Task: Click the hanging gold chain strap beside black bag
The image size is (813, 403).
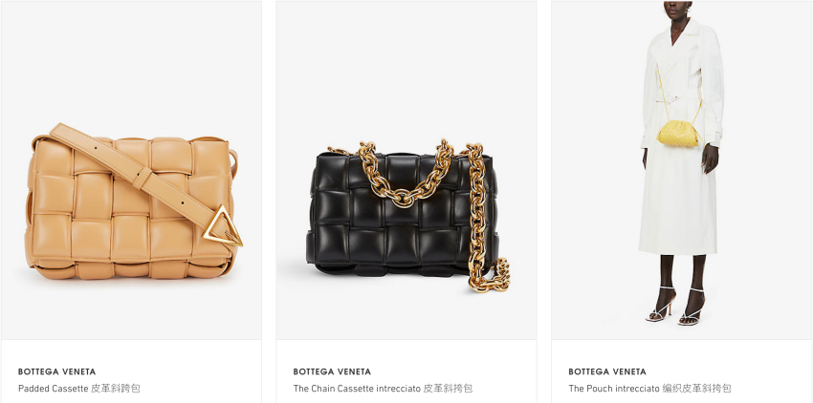Action: point(476,207)
